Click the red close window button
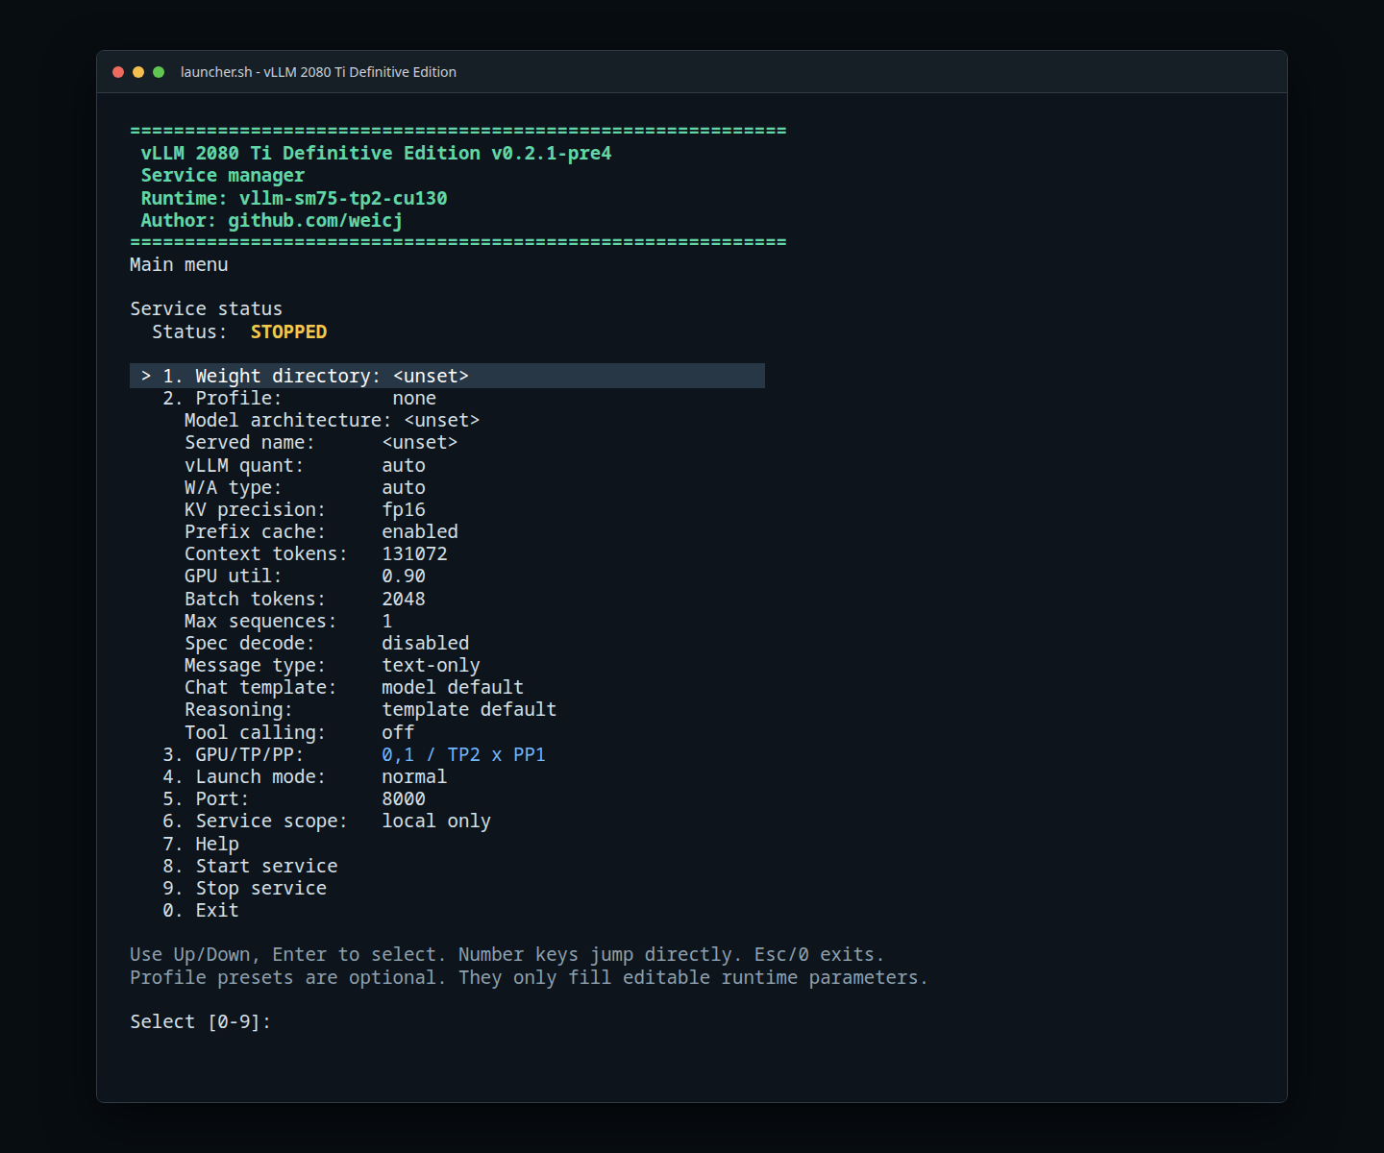 click(118, 72)
